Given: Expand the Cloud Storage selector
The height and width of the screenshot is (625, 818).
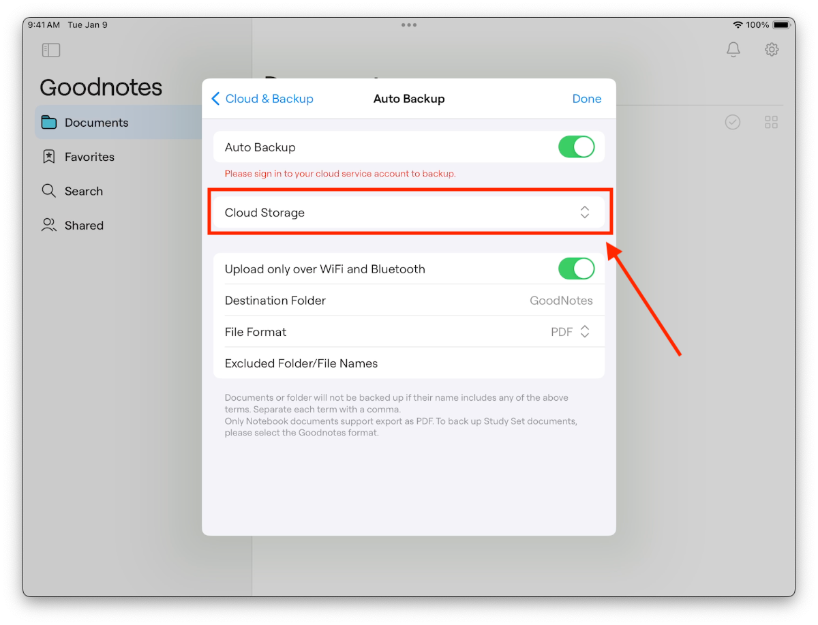Looking at the screenshot, I should pos(584,213).
